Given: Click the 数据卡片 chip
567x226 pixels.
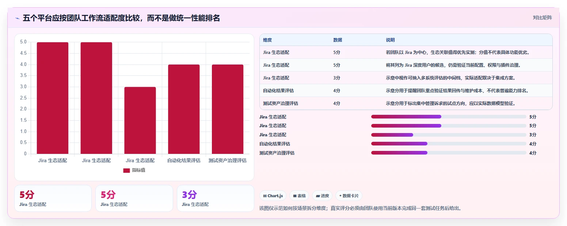Looking at the screenshot, I should (x=349, y=196).
